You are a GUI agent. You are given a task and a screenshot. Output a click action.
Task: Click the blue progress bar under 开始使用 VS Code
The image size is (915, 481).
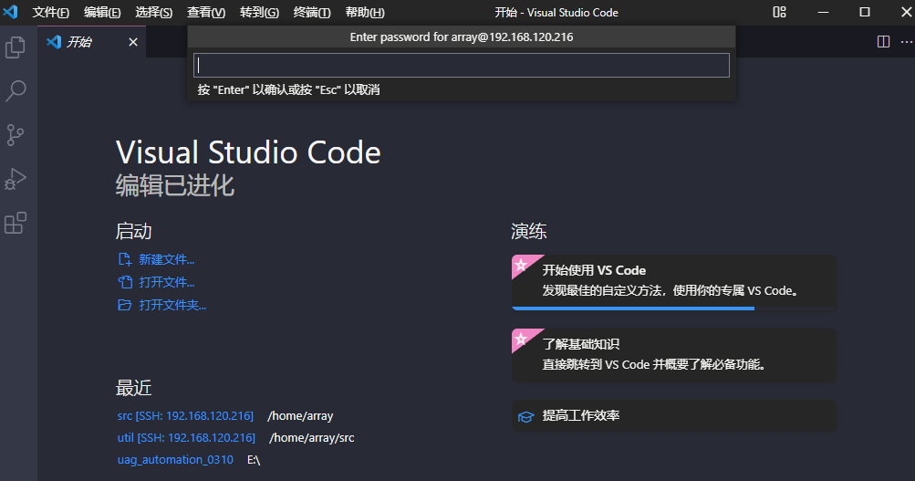633,308
